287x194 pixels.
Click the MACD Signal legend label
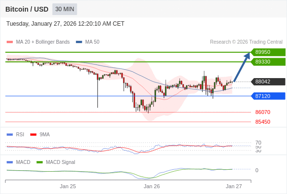60,162
